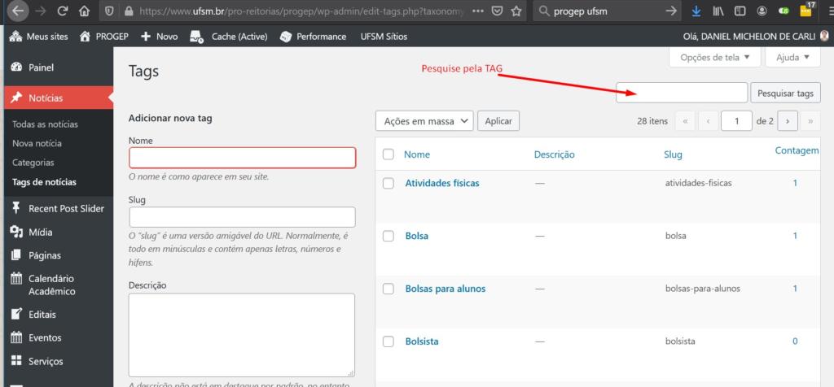This screenshot has height=387, width=834.
Task: Expand the Ajuda help panel
Action: coord(792,58)
